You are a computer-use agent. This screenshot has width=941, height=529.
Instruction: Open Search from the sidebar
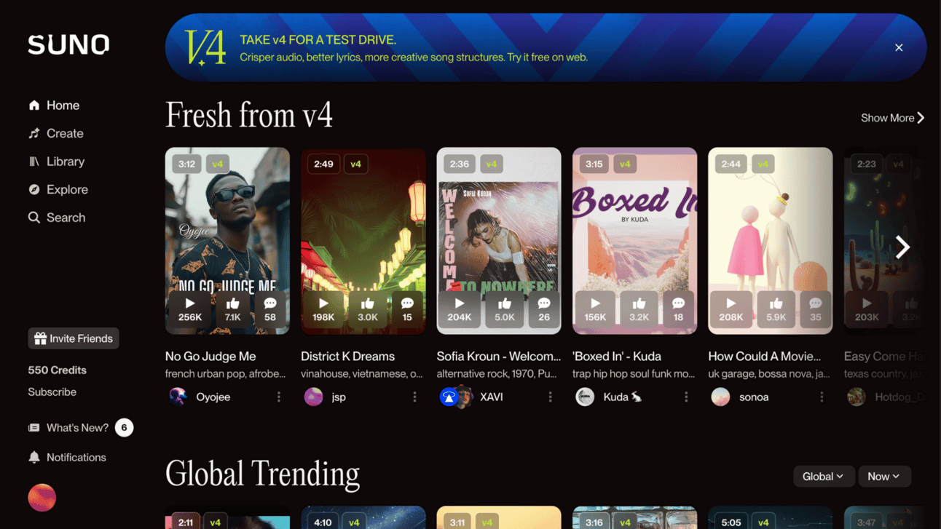57,218
